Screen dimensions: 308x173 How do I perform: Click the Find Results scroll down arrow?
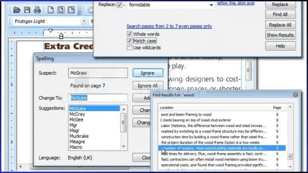pos(290,167)
